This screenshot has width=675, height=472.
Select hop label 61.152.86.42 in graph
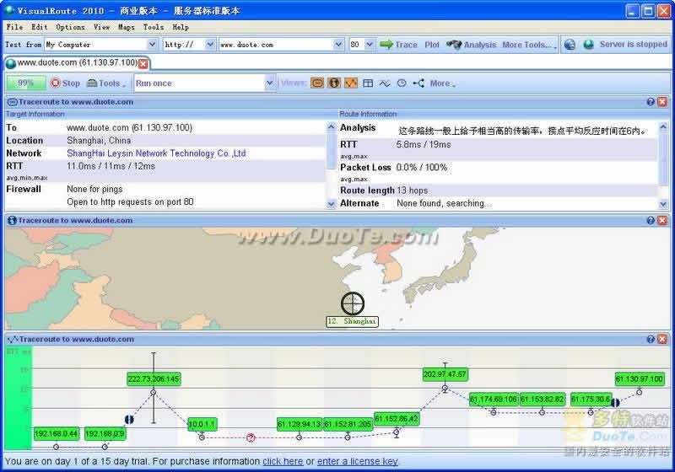pyautogui.click(x=396, y=419)
